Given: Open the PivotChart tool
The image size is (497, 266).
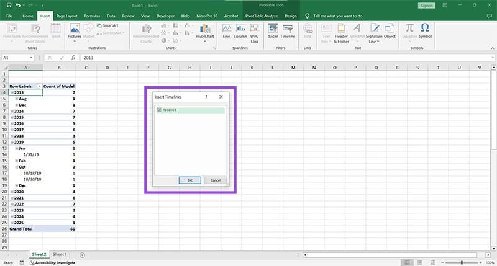Looking at the screenshot, I should coord(204,32).
